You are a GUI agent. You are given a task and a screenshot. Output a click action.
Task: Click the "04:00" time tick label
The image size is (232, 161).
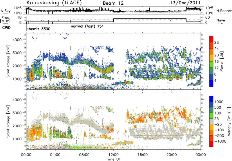tap(55, 155)
